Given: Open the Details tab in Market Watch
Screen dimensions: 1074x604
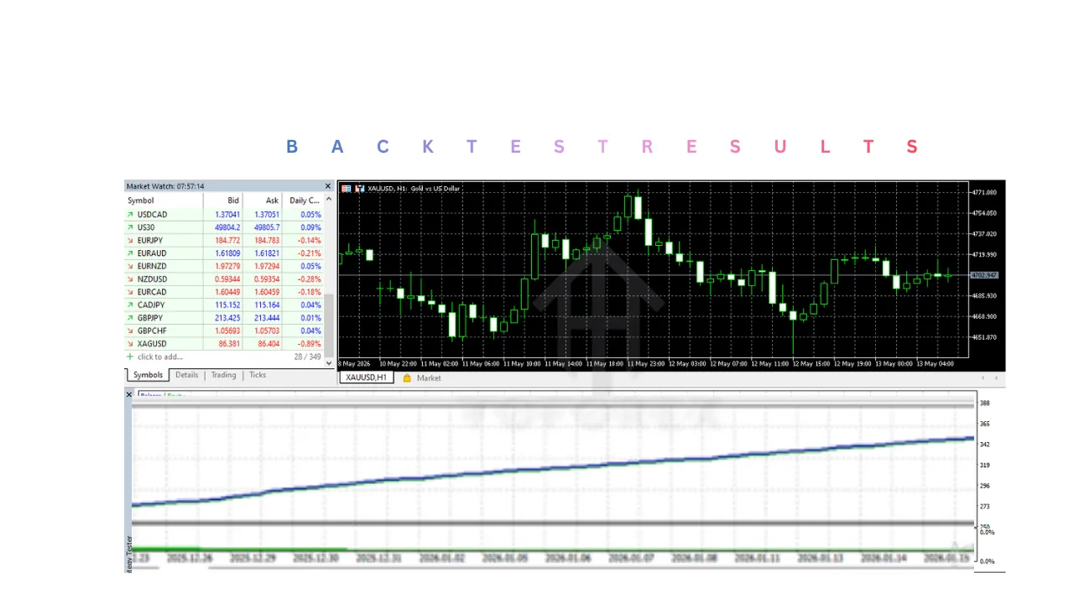Looking at the screenshot, I should (x=187, y=375).
